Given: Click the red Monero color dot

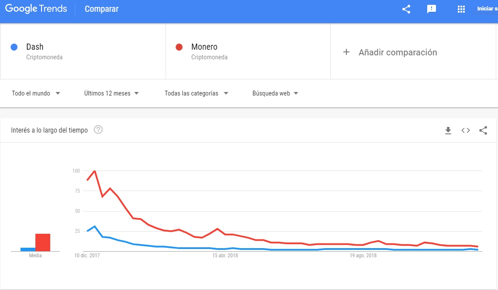Looking at the screenshot, I should point(179,47).
